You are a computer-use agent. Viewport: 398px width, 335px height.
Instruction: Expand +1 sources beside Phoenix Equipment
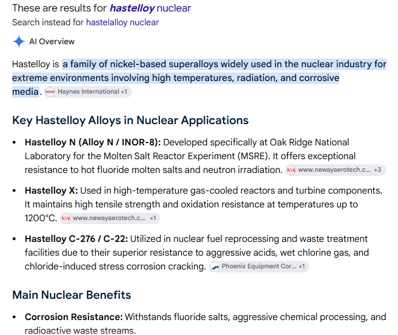301,266
